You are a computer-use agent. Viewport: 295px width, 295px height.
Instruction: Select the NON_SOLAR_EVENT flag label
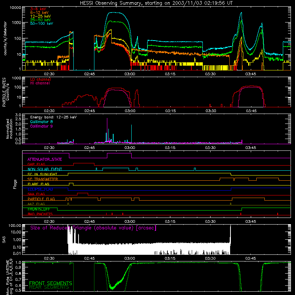pos(45,169)
